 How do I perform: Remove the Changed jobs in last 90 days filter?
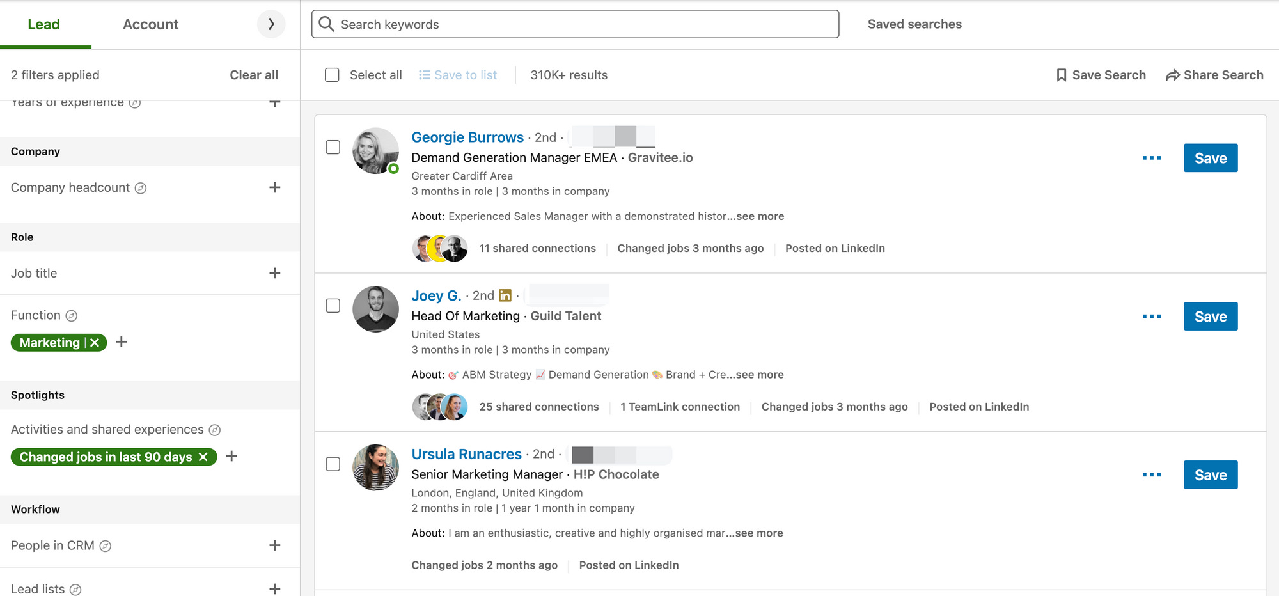pyautogui.click(x=203, y=457)
